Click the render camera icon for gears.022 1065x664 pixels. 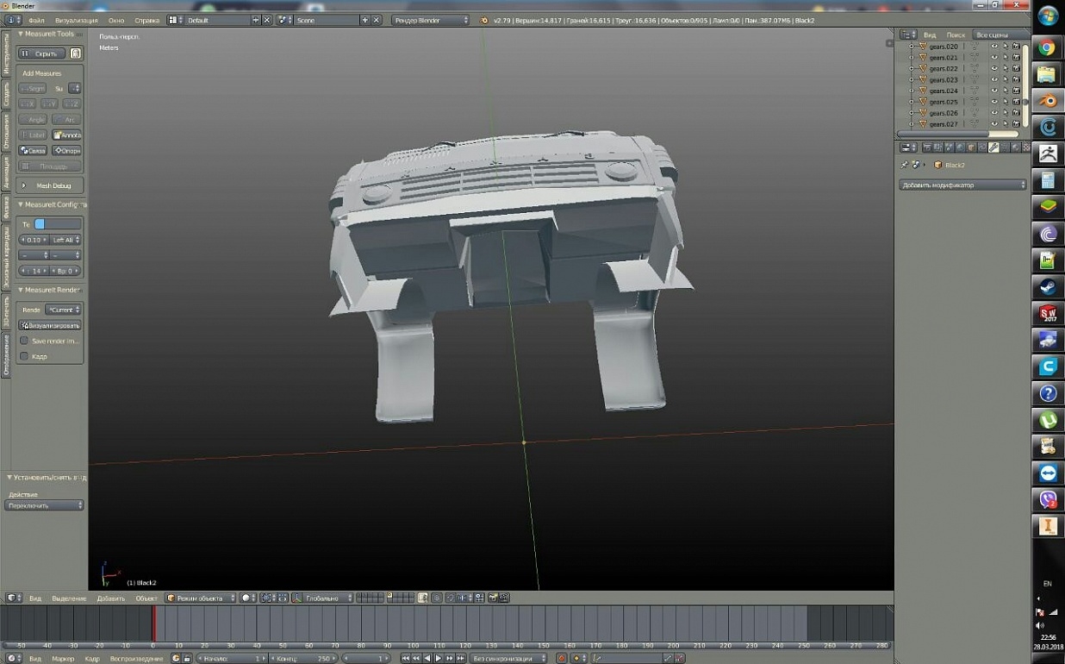(1016, 69)
